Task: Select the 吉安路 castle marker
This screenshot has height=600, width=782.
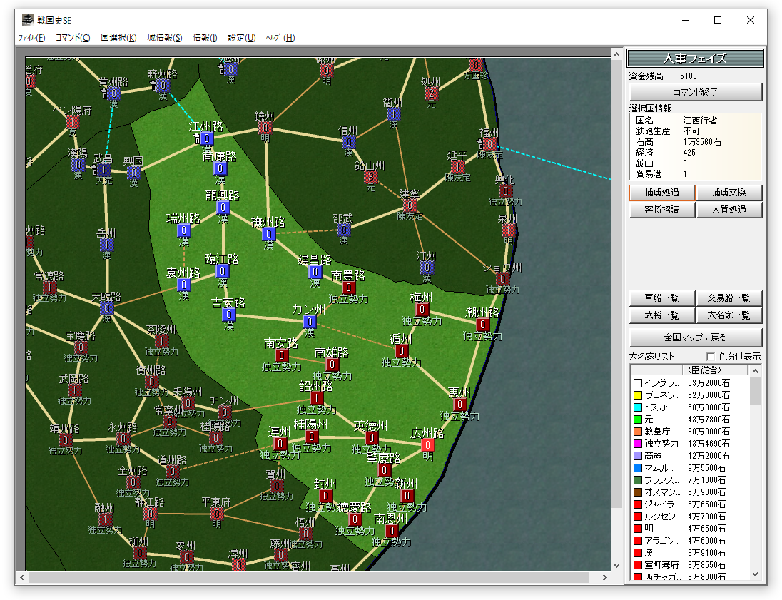Action: click(228, 315)
